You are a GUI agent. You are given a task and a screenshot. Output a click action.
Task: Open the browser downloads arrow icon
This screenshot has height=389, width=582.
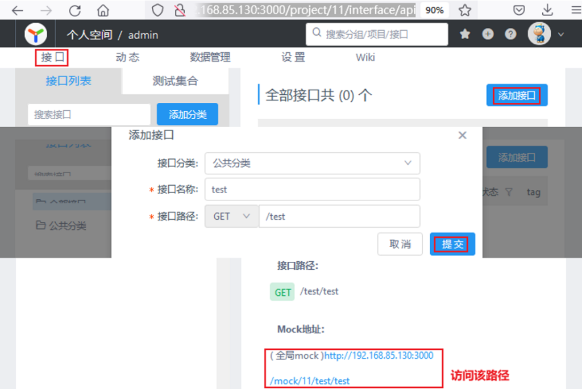[x=547, y=10]
